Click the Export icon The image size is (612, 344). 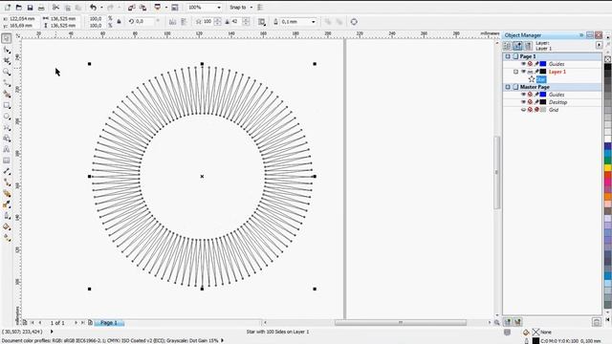(x=142, y=8)
